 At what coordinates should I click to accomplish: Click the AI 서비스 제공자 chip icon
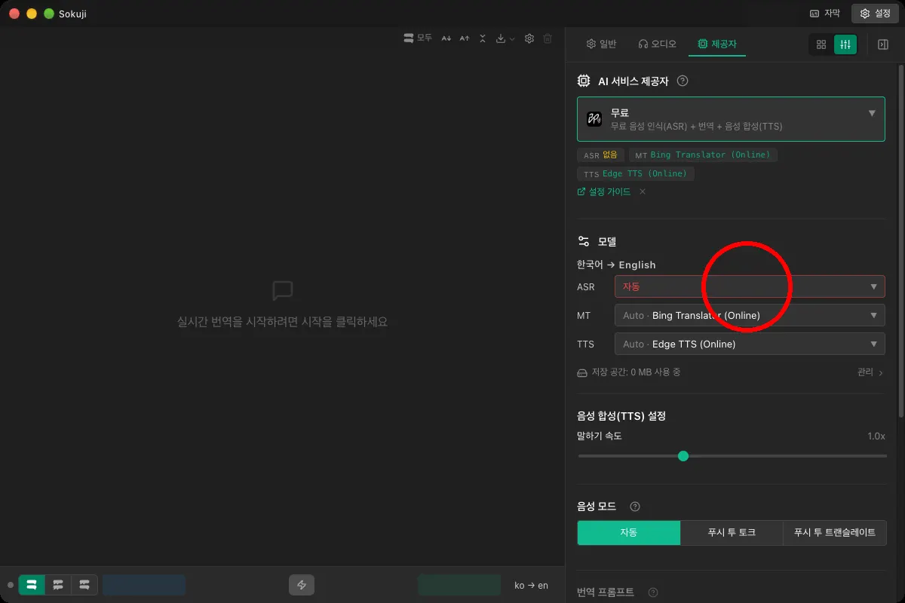[584, 81]
